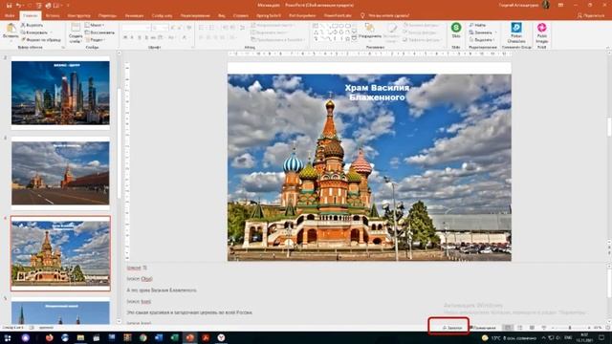
Task: Open Упорядочить arrange dropdown
Action: coord(370,32)
